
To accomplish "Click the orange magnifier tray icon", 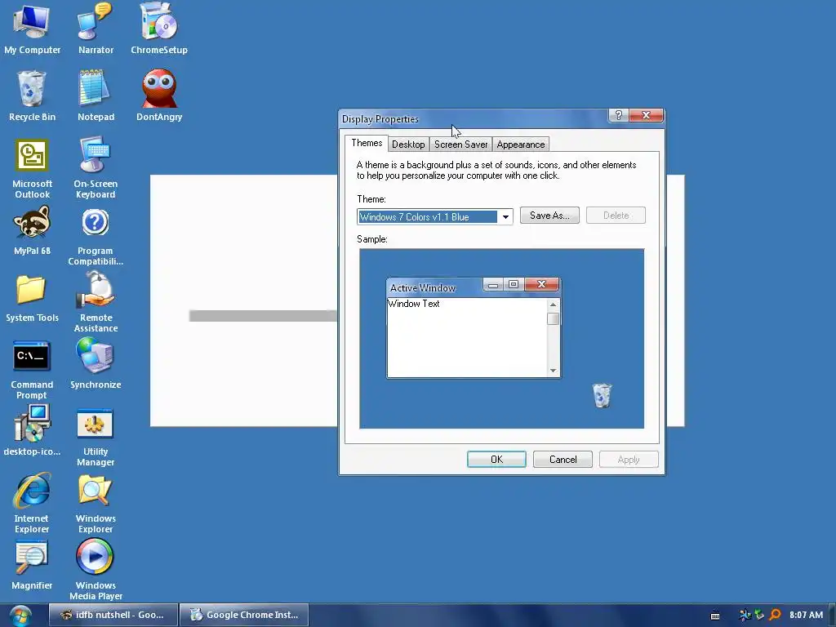I will 776,616.
